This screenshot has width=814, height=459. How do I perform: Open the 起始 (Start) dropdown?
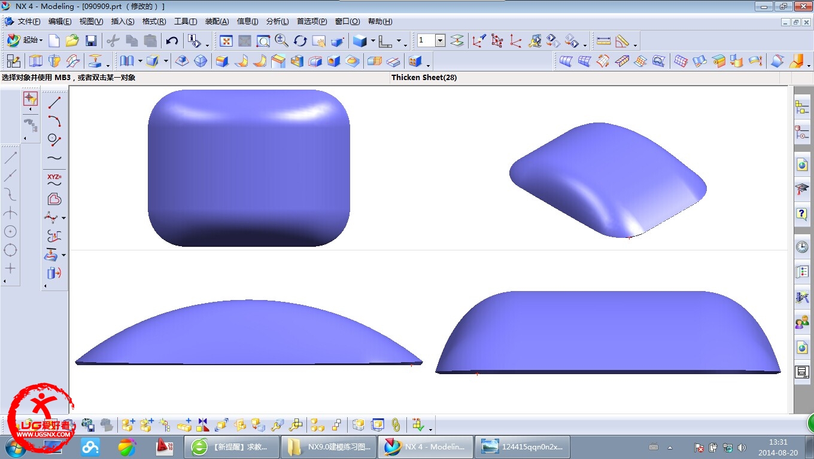coord(25,40)
